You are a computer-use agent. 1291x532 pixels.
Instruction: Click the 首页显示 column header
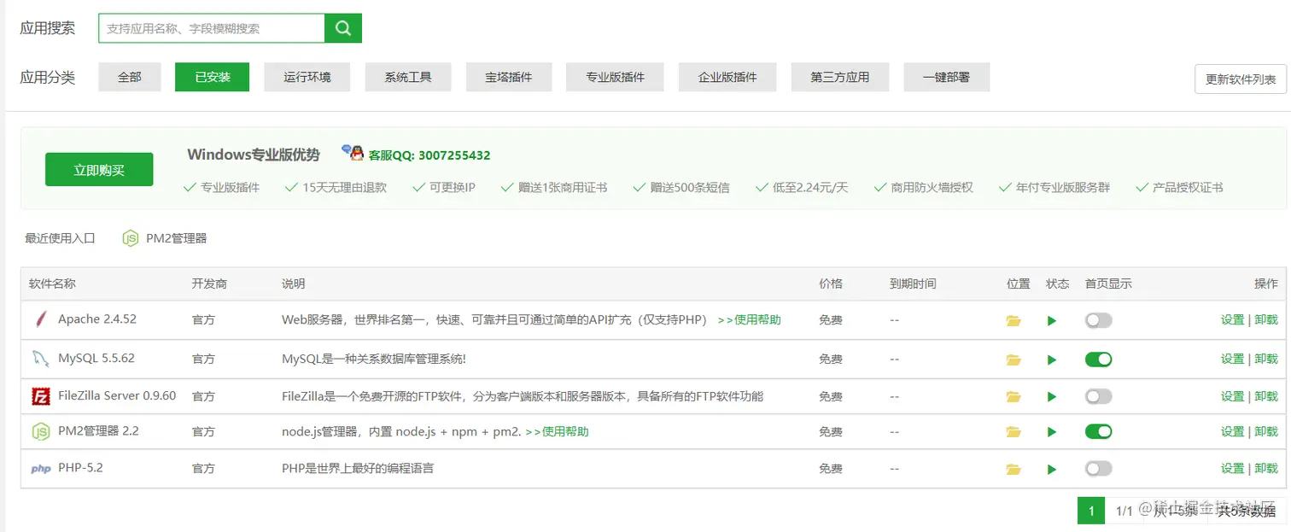[1108, 284]
